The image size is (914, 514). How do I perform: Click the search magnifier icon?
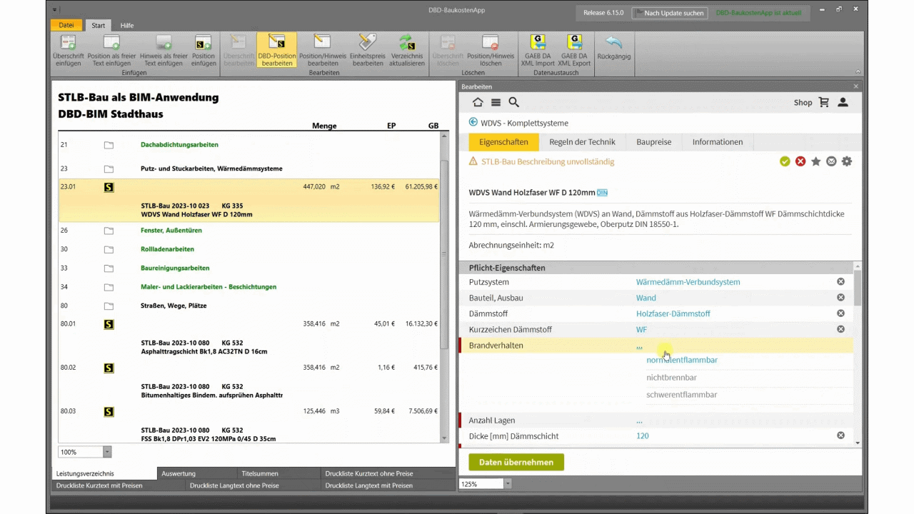pyautogui.click(x=513, y=103)
